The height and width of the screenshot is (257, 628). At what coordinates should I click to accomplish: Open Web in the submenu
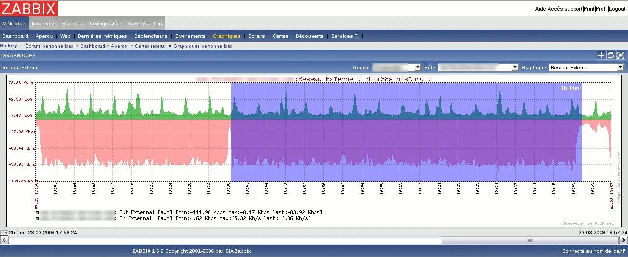click(65, 36)
